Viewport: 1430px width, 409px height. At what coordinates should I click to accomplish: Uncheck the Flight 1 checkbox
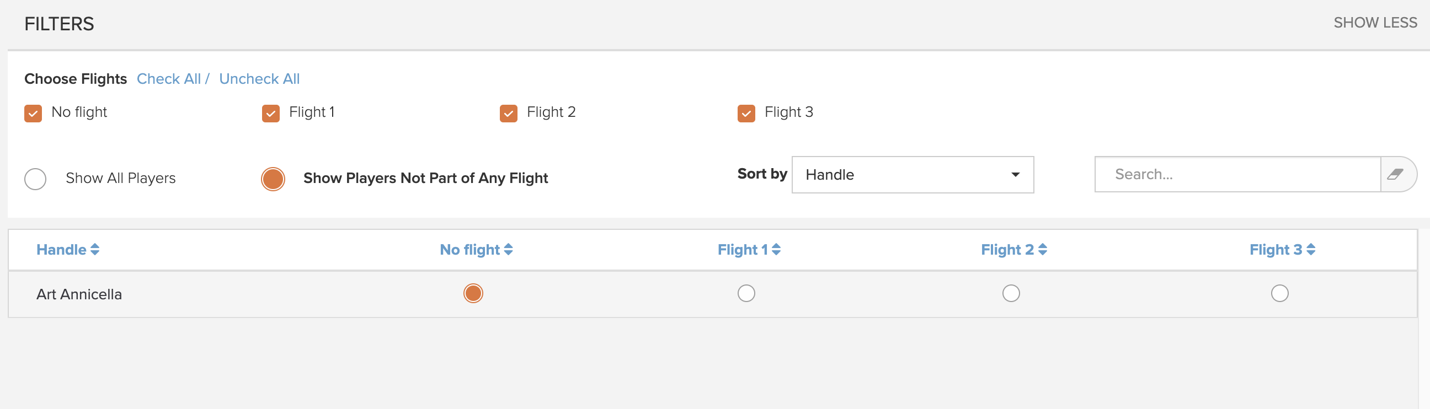[x=271, y=113]
